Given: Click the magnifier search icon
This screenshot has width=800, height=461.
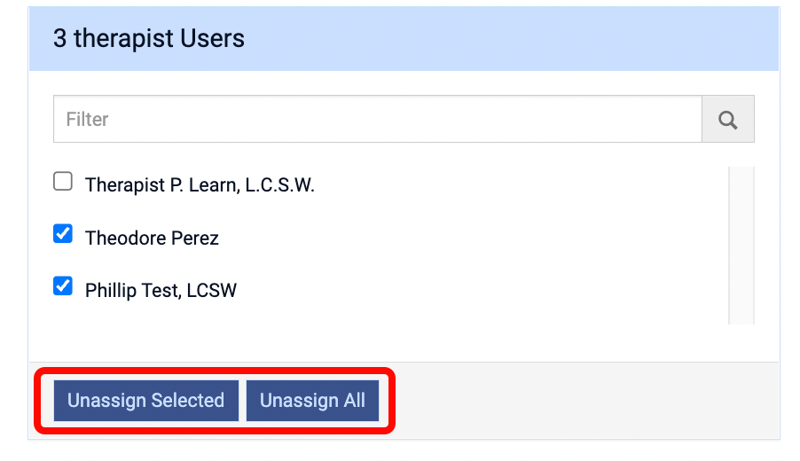Looking at the screenshot, I should pyautogui.click(x=728, y=120).
